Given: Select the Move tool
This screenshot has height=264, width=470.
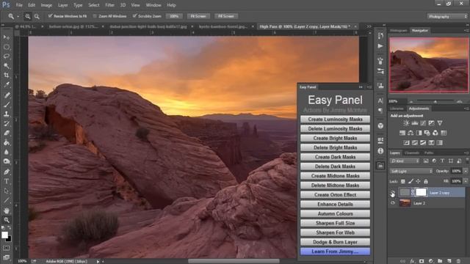Looking at the screenshot, I should coord(7,37).
